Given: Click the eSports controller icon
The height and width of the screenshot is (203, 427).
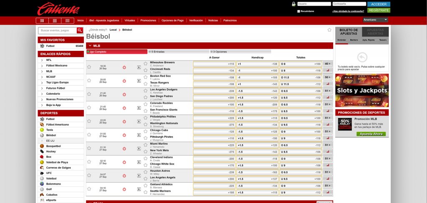Looking at the screenshot, I should point(42,200).
